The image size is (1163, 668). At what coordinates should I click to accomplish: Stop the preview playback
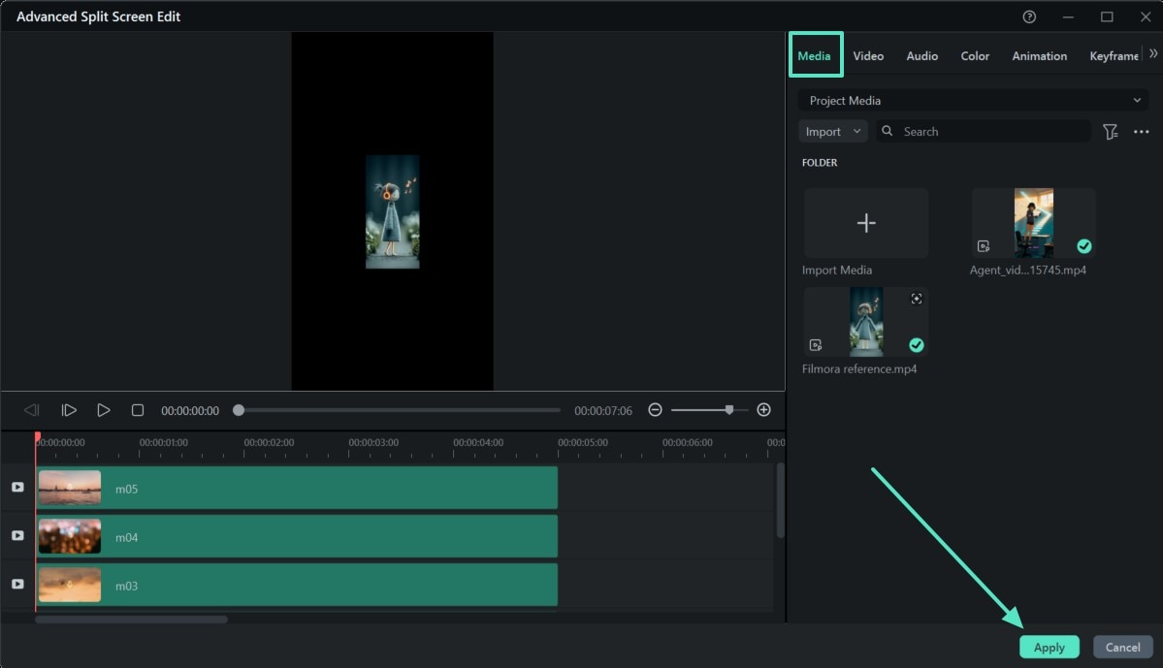137,410
